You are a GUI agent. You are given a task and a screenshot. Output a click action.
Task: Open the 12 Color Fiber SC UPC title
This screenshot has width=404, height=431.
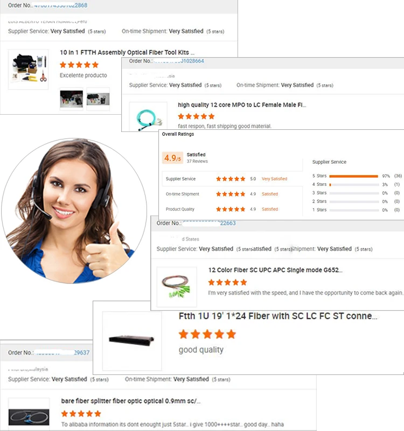(x=275, y=270)
